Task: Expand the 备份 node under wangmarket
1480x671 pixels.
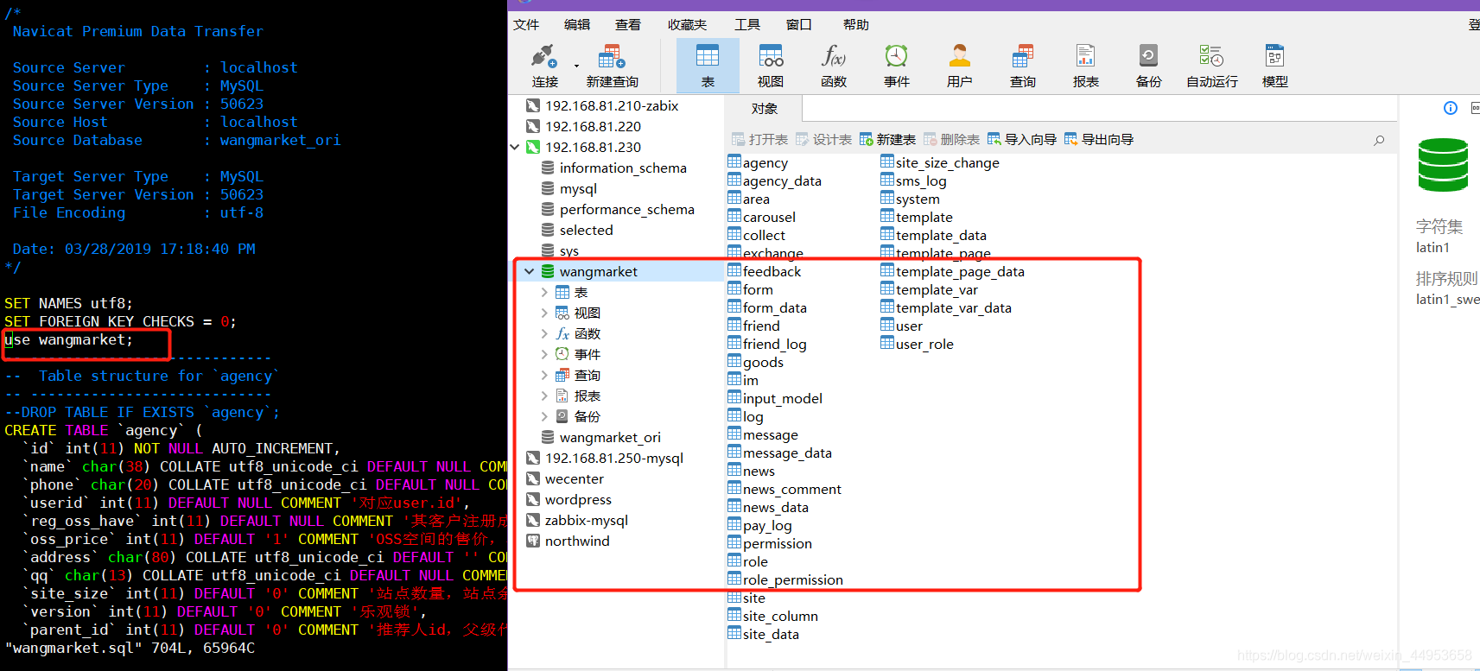Action: click(x=544, y=416)
